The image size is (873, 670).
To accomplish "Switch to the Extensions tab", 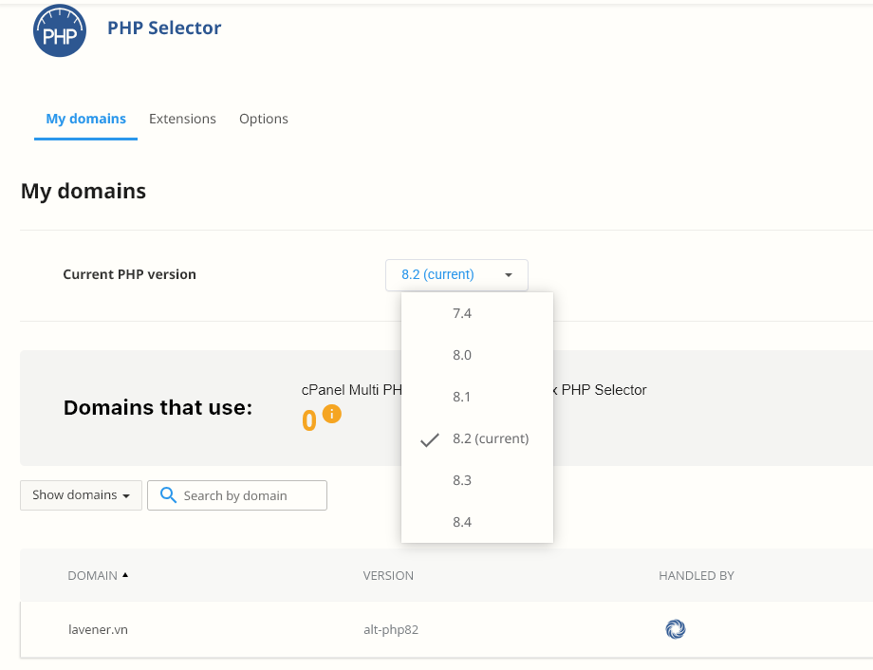I will [x=182, y=119].
